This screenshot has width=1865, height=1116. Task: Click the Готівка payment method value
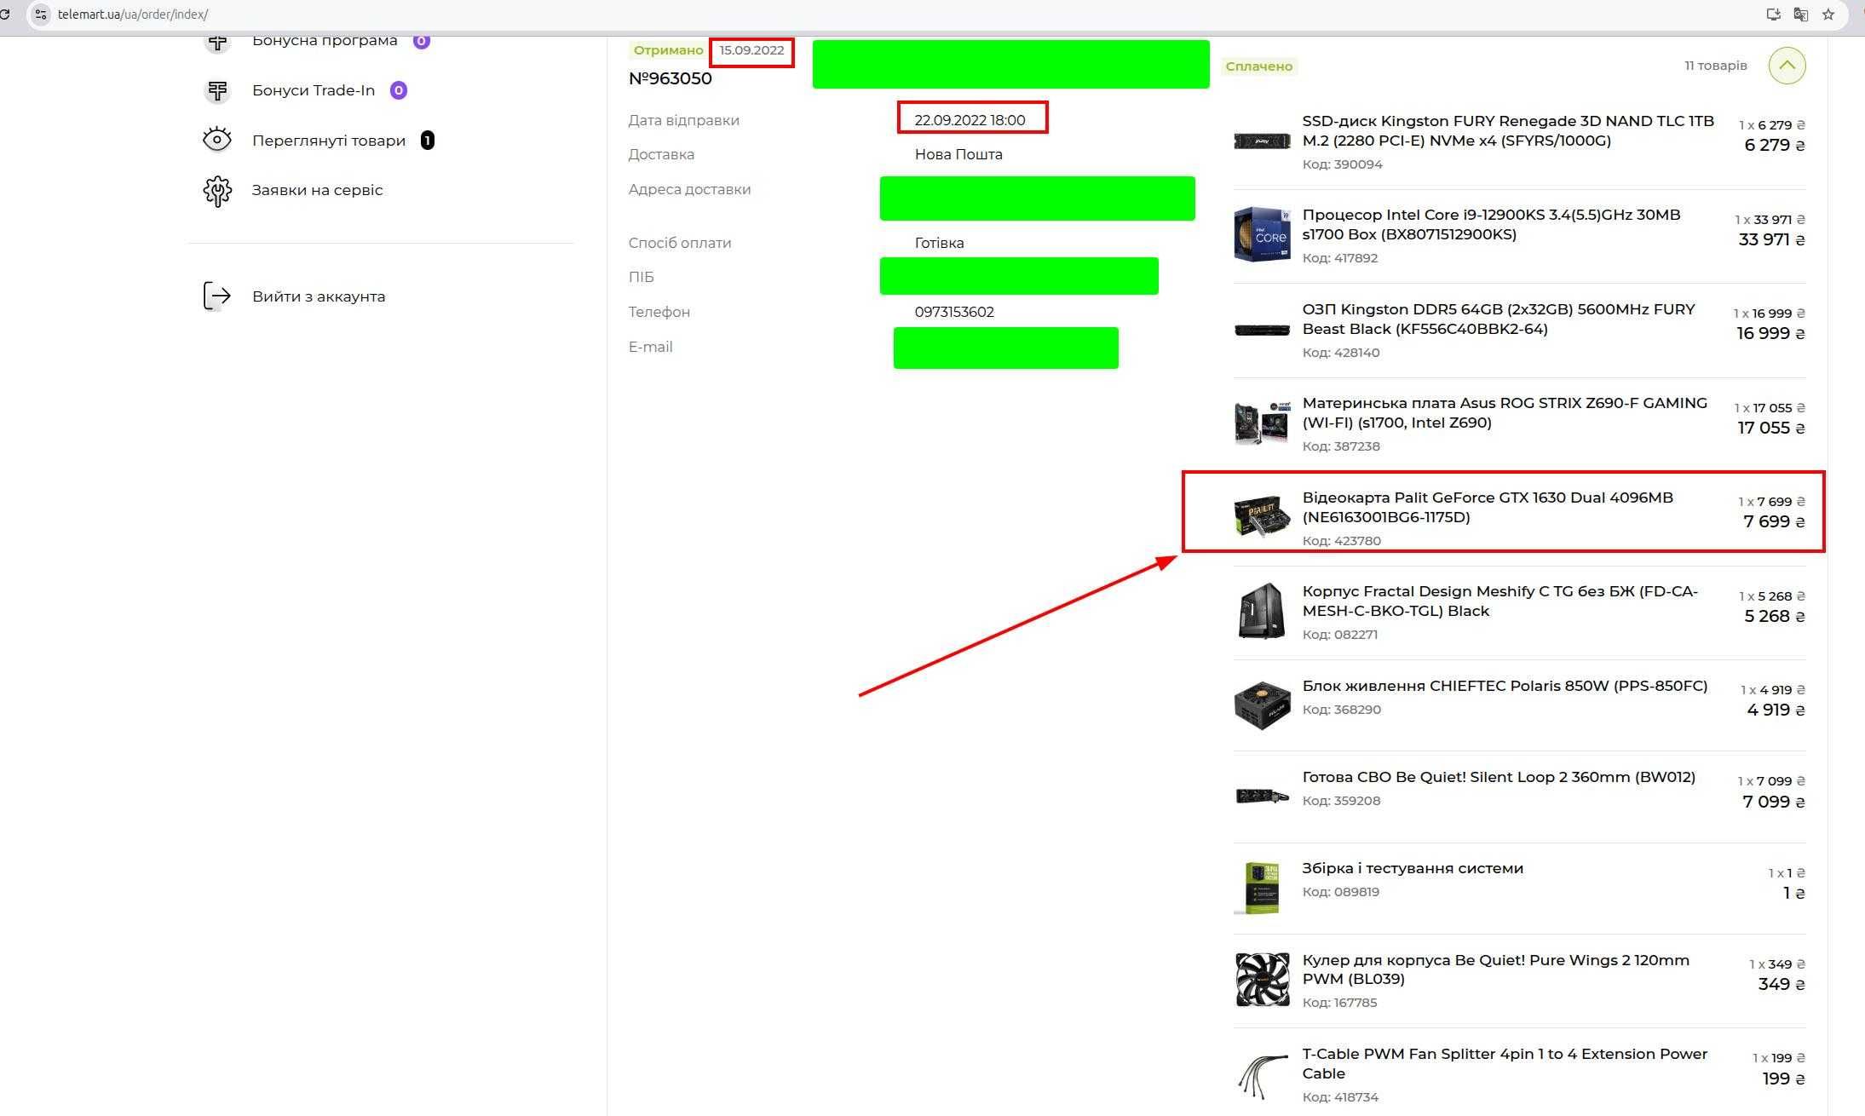[939, 243]
